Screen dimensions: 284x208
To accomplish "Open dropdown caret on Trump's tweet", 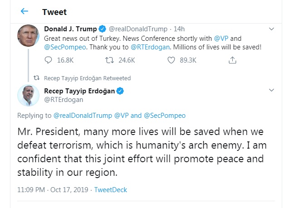I will [271, 29].
